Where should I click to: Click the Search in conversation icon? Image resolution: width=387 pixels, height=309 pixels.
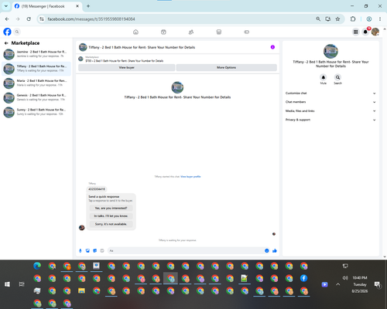(337, 77)
